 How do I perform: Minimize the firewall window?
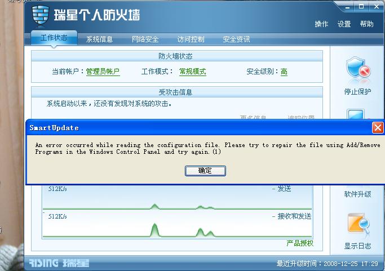(348, 7)
